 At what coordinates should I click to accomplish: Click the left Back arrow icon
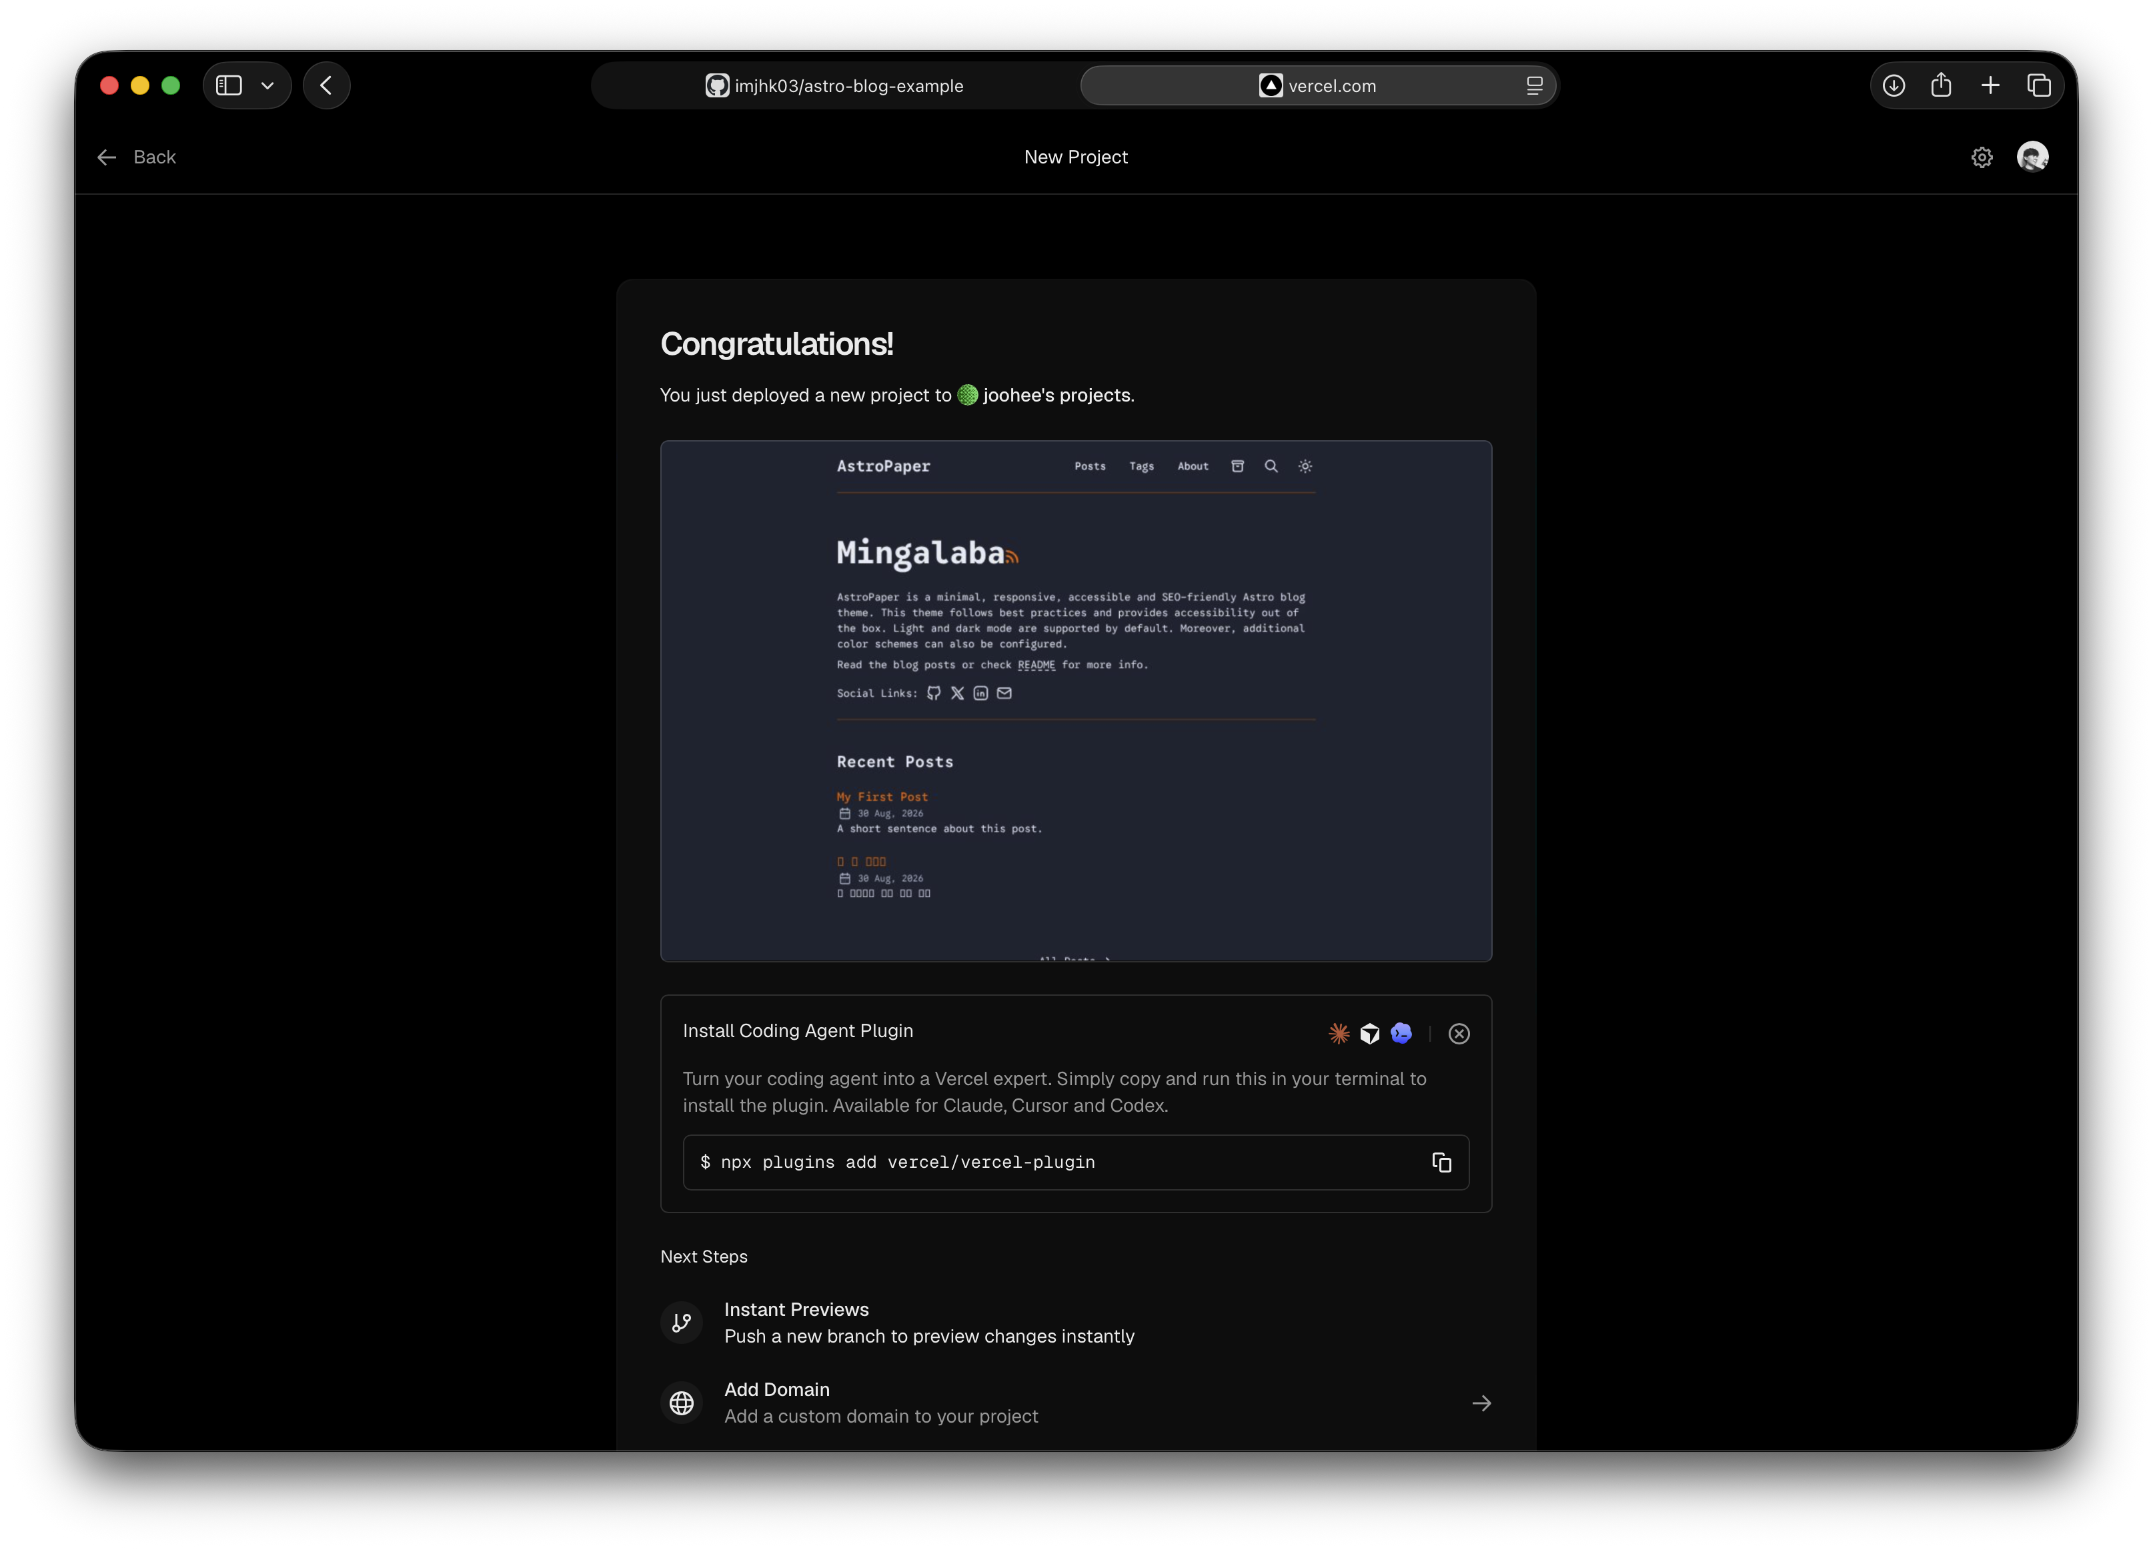[x=106, y=157]
